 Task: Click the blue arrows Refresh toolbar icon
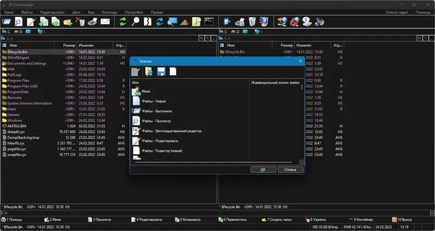160,22
